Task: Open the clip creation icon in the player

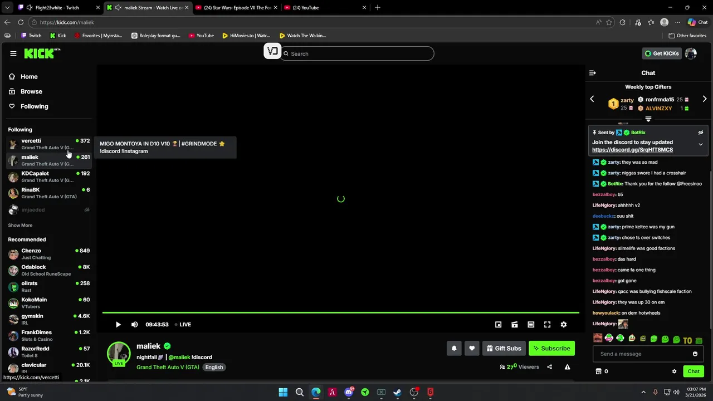Action: pos(515,324)
